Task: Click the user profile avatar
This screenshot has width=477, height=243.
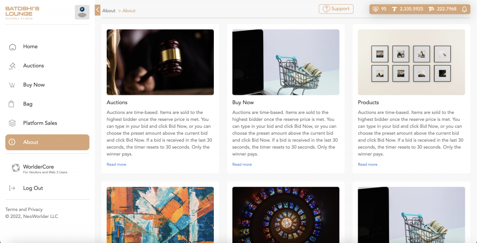Action: [82, 12]
